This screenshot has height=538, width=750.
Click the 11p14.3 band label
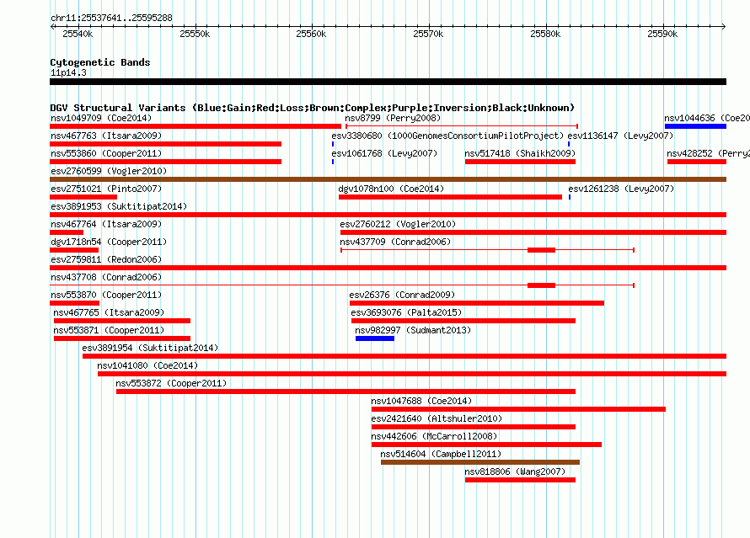coord(68,72)
